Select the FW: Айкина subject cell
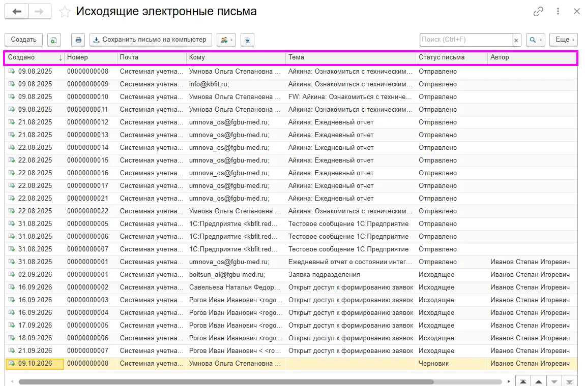585x386 pixels. pos(350,97)
